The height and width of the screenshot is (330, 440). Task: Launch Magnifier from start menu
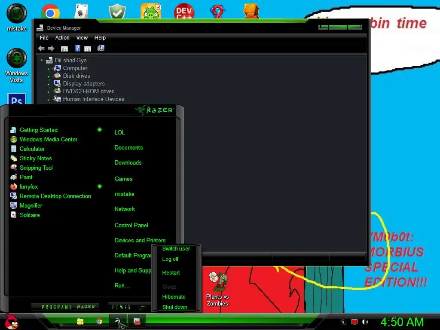[26, 206]
